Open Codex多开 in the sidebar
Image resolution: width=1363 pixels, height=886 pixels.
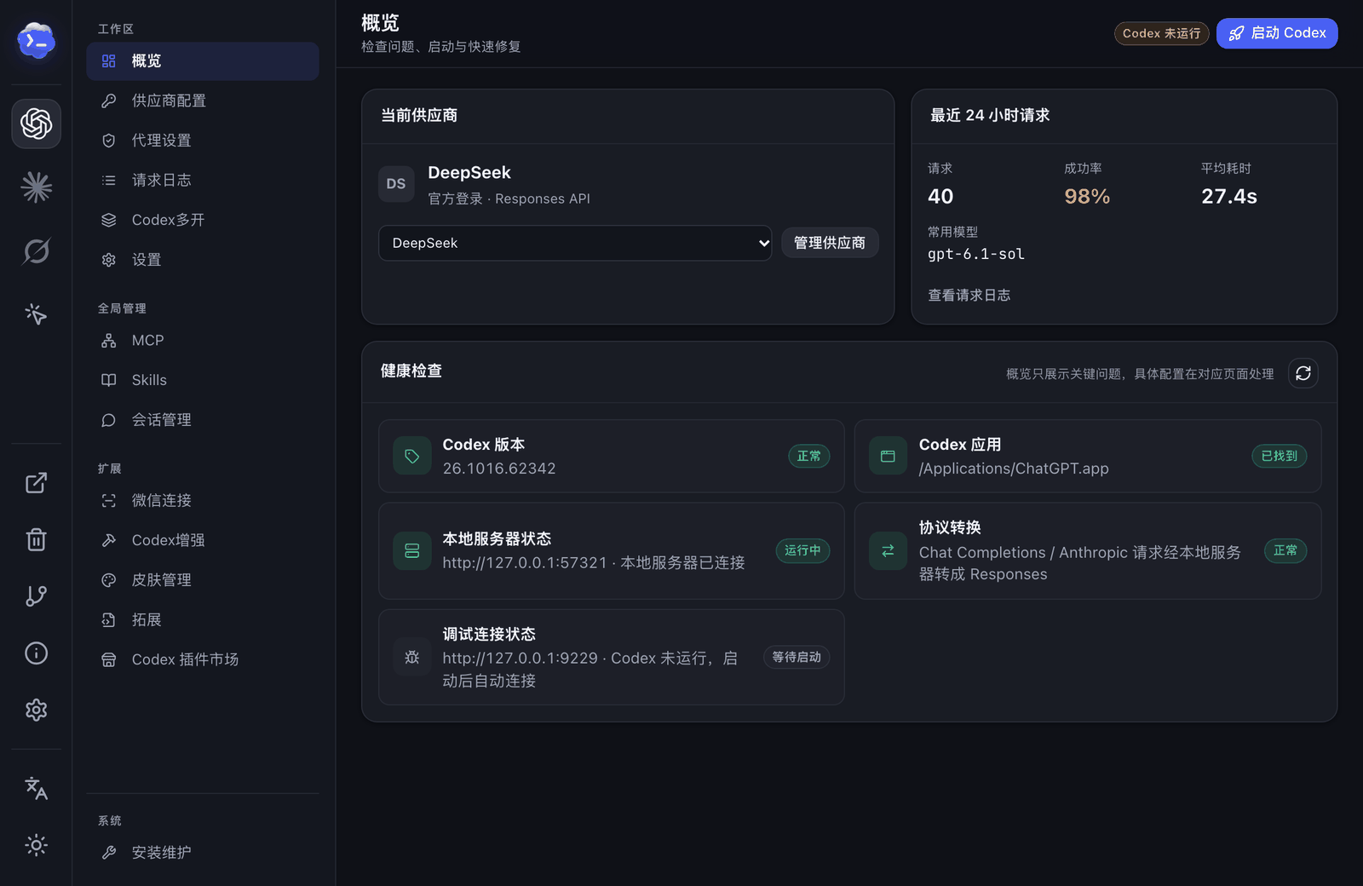click(x=203, y=220)
